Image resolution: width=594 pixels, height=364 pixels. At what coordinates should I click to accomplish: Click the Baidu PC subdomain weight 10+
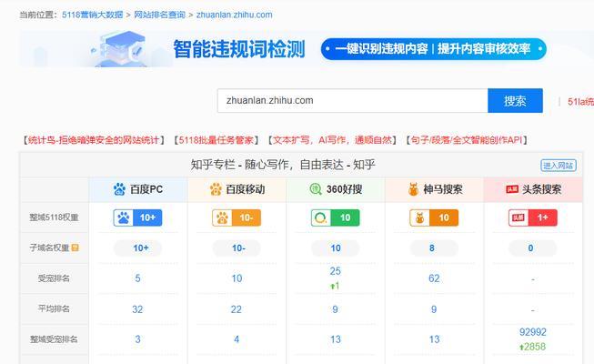tap(141, 248)
